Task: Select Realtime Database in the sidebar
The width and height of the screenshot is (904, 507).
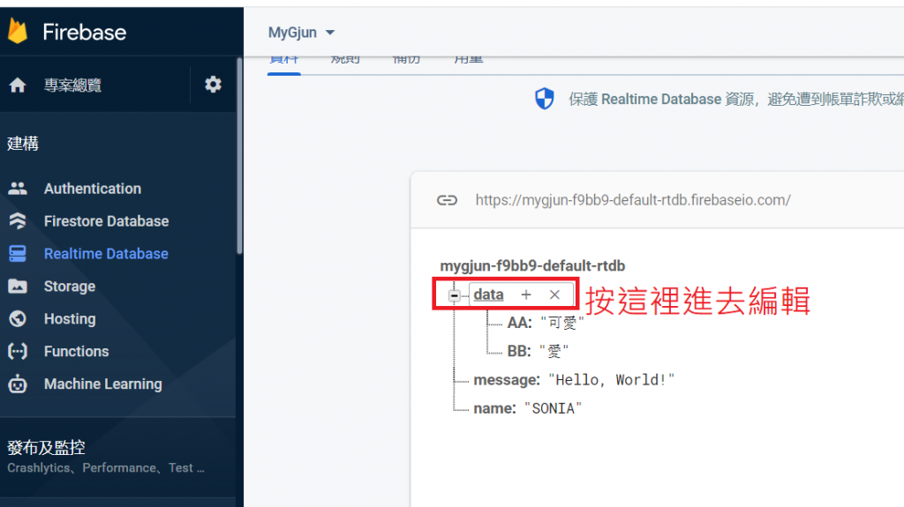Action: tap(106, 254)
